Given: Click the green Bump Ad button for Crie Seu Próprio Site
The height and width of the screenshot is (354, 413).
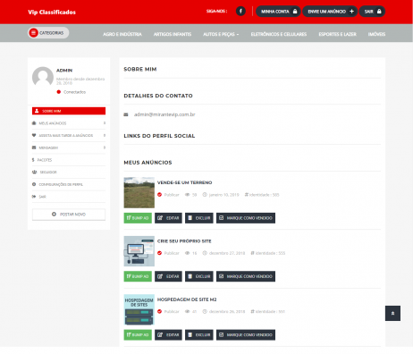Looking at the screenshot, I should pyautogui.click(x=138, y=276).
